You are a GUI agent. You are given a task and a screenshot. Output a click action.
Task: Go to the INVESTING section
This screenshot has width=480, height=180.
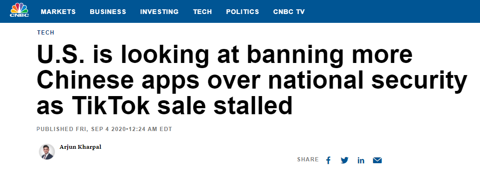[159, 12]
